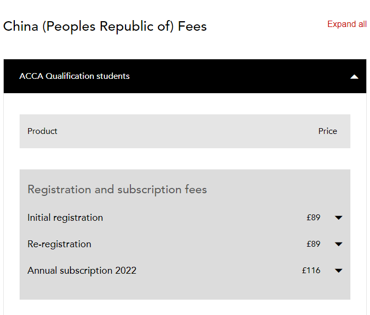Click the Product column header

click(42, 131)
